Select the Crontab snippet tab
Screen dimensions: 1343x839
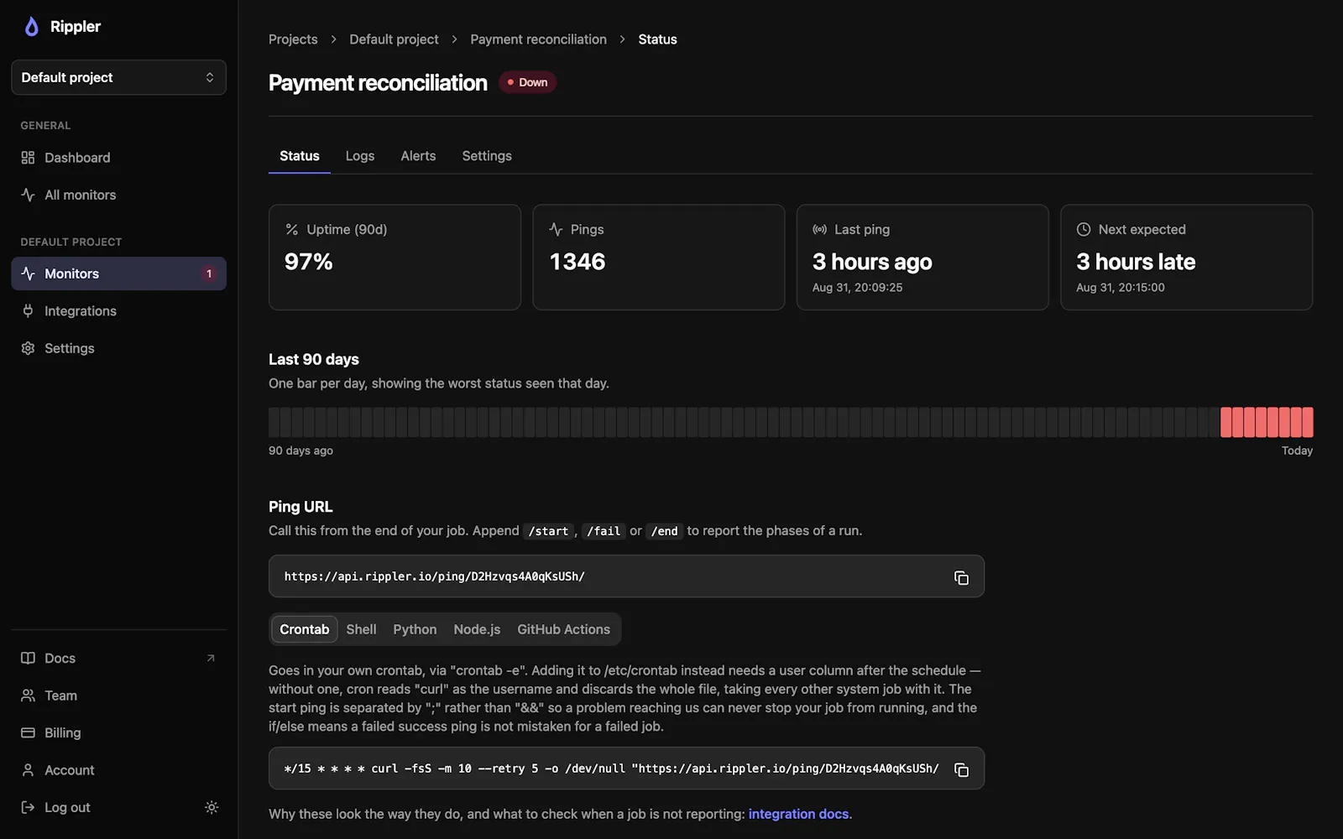pyautogui.click(x=305, y=629)
